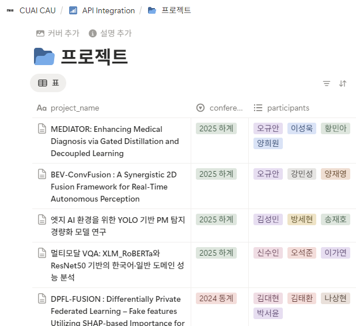Click the 나상현 participant tag
This screenshot has height=326, width=356.
pyautogui.click(x=336, y=298)
